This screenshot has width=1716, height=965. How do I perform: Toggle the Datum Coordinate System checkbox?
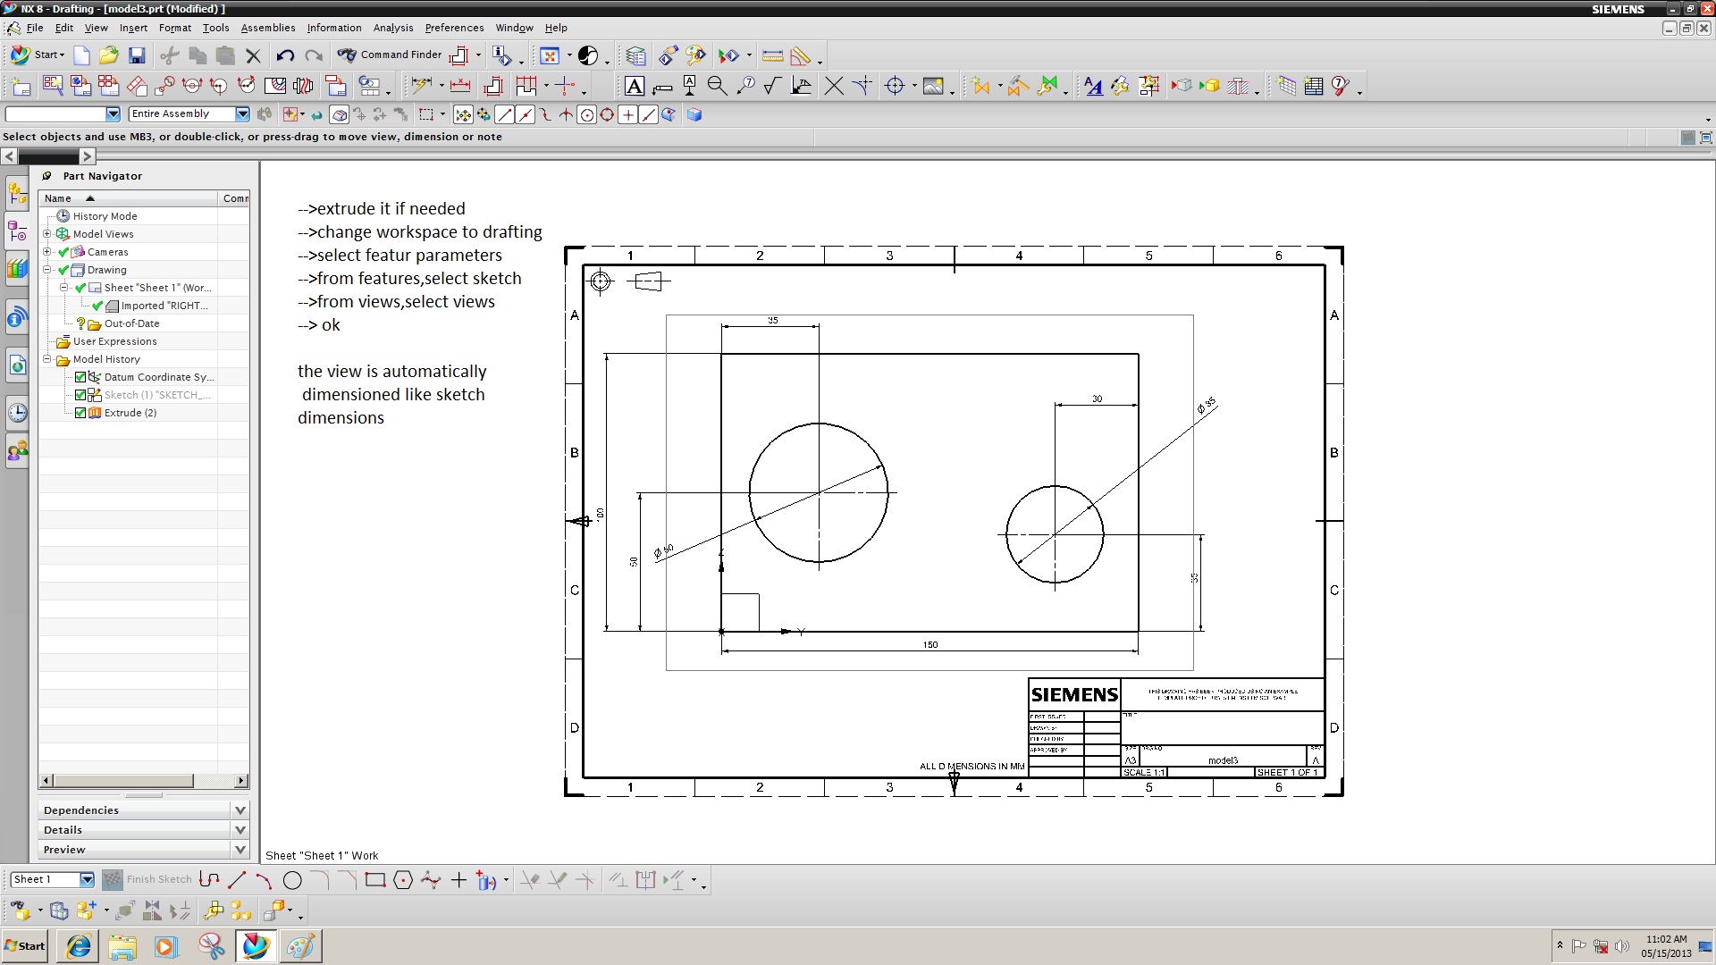click(80, 377)
